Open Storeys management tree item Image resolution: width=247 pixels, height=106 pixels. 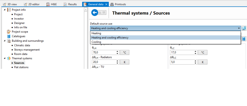pos(27,50)
